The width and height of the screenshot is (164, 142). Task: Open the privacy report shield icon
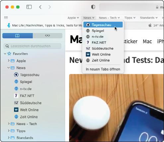pyautogui.click(x=93, y=7)
